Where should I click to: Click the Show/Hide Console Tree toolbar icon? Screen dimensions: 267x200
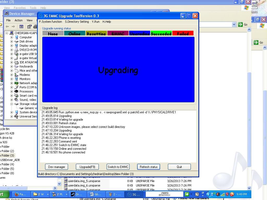tap(21, 27)
